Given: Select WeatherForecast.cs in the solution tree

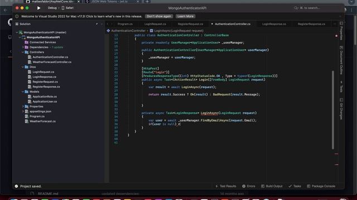Looking at the screenshot, I should pyautogui.click(x=42, y=121).
